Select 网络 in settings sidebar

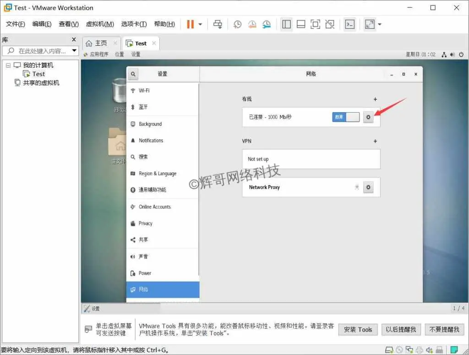coord(163,289)
